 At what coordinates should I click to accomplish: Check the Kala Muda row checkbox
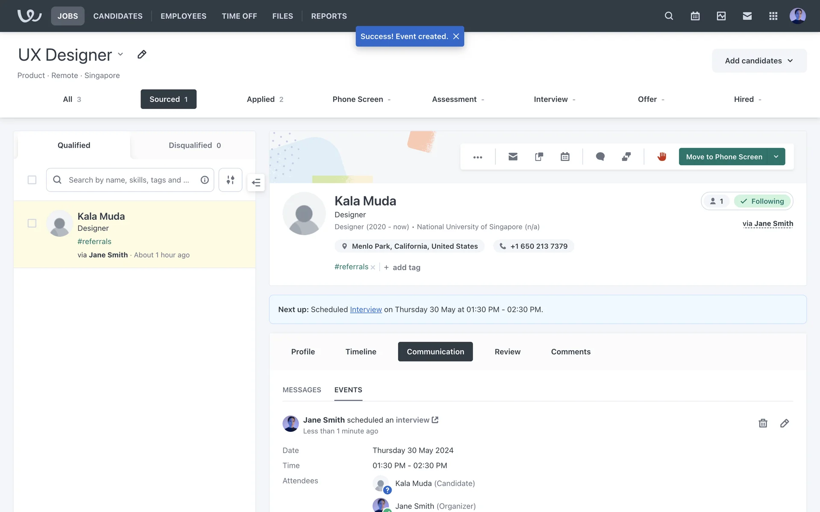pyautogui.click(x=32, y=223)
